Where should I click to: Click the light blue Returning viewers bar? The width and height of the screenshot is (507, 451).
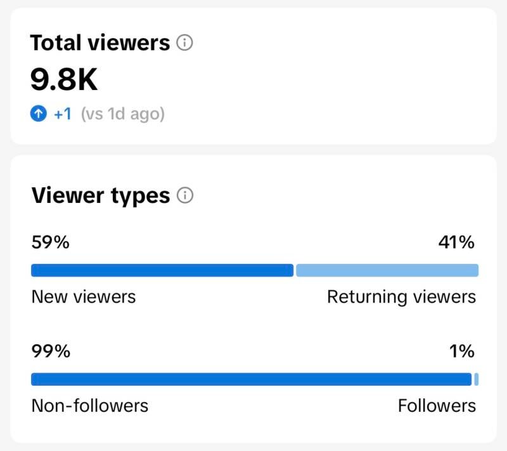tap(387, 270)
